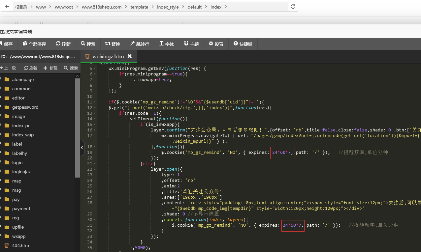Select the weixingz.htm editor tab
421x252 pixels.
coord(108,57)
